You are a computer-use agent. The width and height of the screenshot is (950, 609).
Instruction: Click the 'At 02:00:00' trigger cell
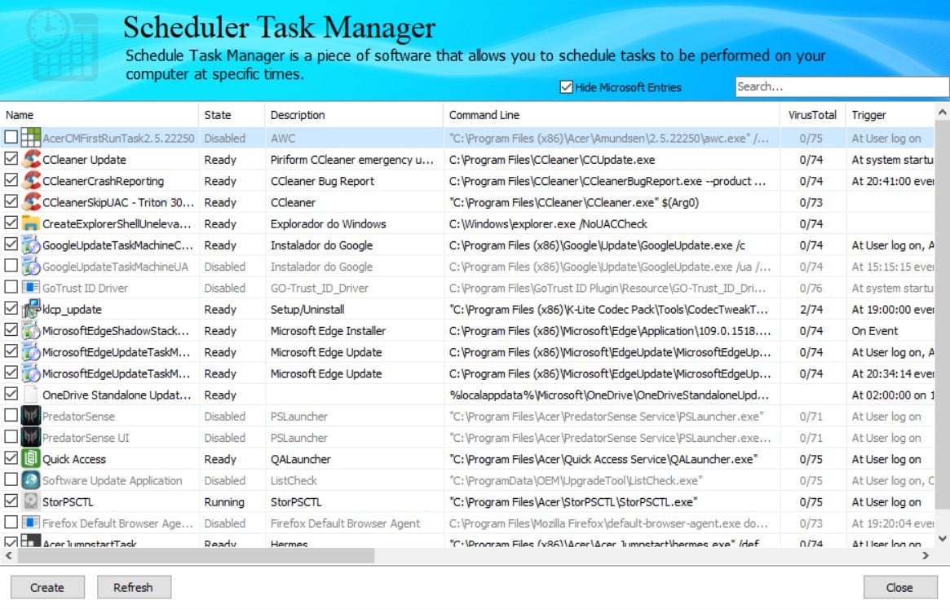coord(893,395)
